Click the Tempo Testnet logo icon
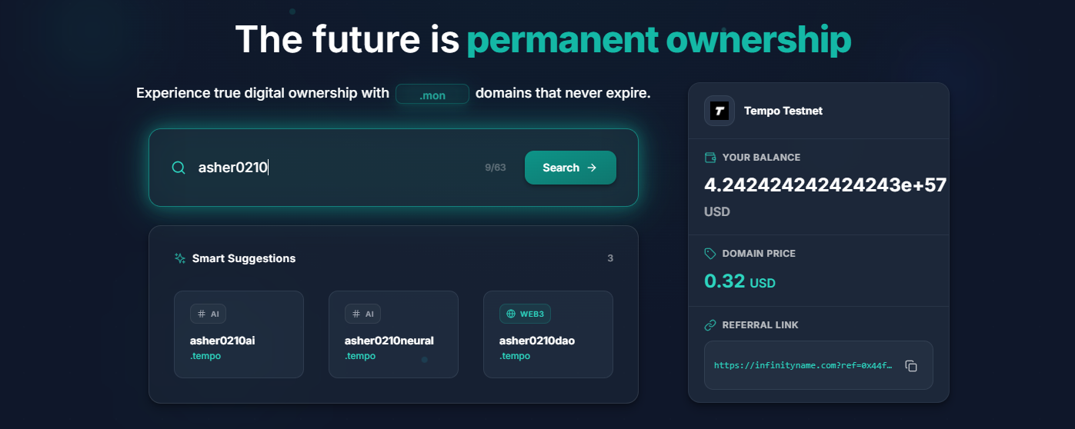The width and height of the screenshot is (1075, 429). click(719, 111)
